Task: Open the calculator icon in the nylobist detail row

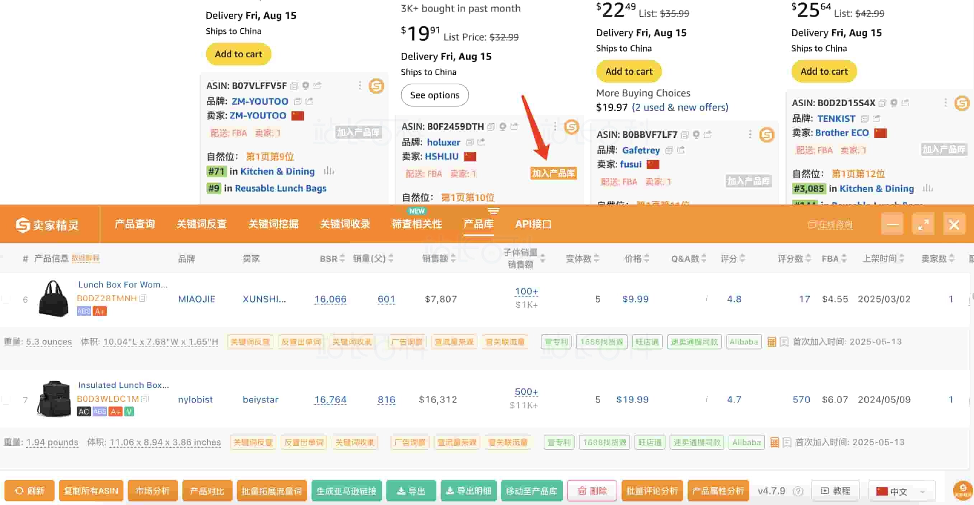Action: tap(774, 442)
